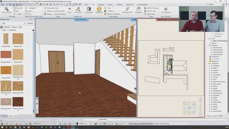This screenshot has width=229, height=129.
Task: Activate the Pan hand tool
Action: 16,11
